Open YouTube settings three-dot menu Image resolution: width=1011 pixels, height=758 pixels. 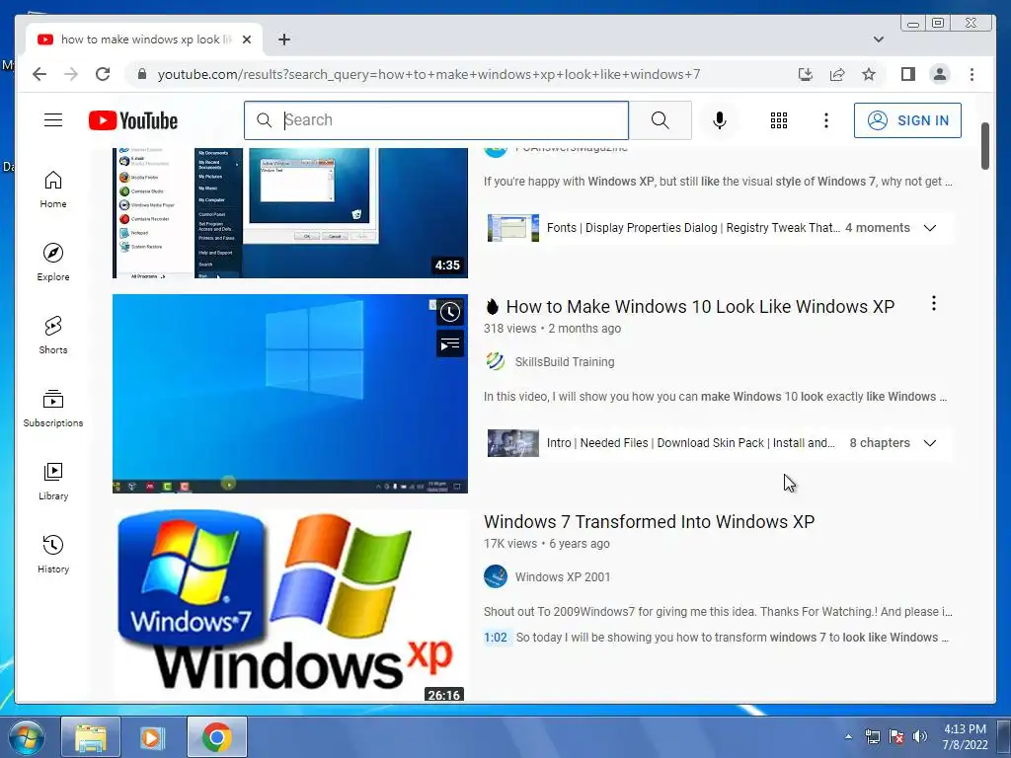pyautogui.click(x=826, y=120)
